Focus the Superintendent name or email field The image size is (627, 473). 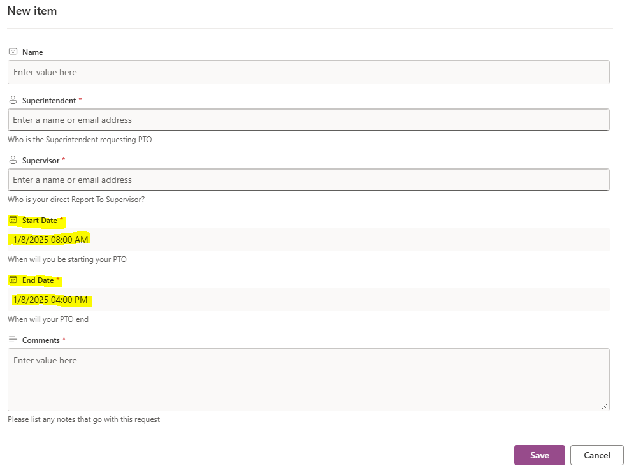click(308, 120)
